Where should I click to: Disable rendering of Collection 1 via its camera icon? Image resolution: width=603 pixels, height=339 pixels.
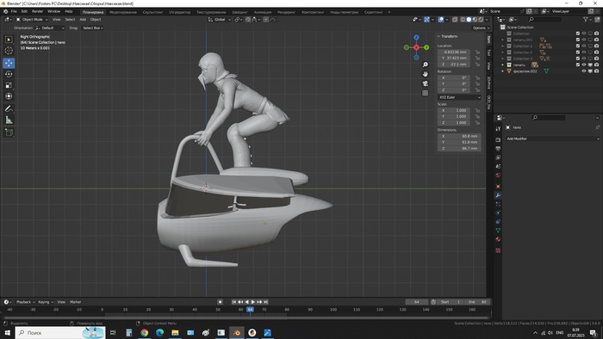click(596, 46)
